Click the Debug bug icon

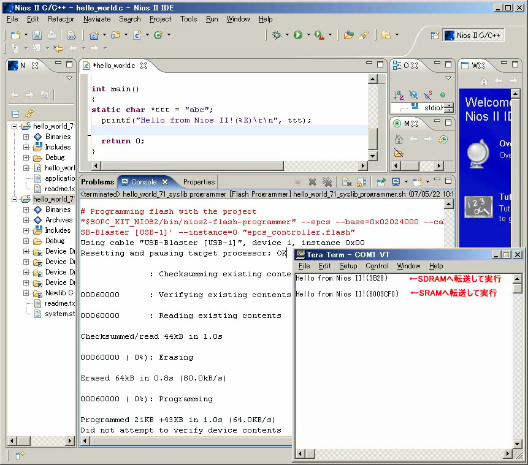coord(277,35)
